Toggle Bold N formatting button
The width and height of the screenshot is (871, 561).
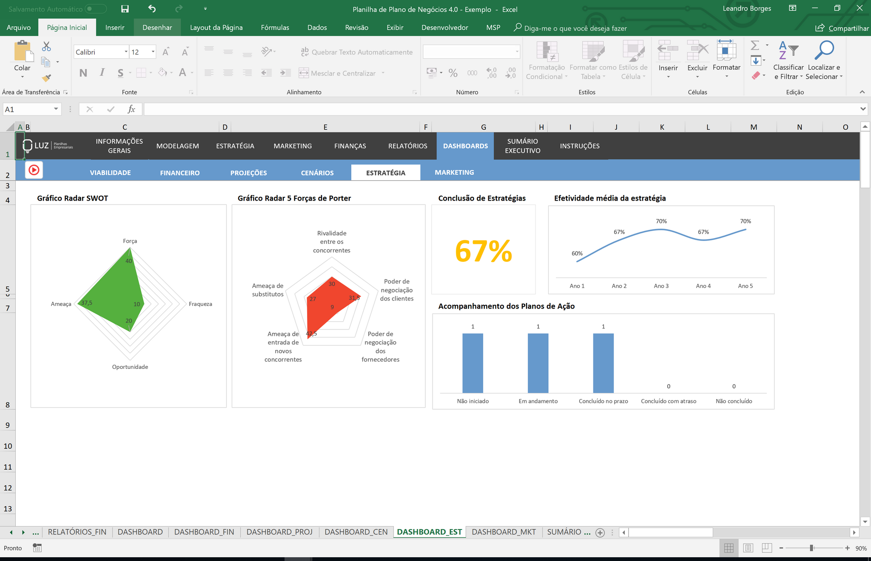pos(83,73)
